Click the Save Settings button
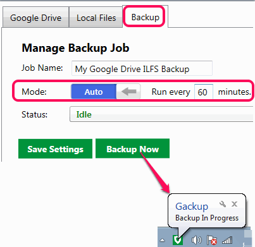This screenshot has height=247, width=255. [55, 148]
